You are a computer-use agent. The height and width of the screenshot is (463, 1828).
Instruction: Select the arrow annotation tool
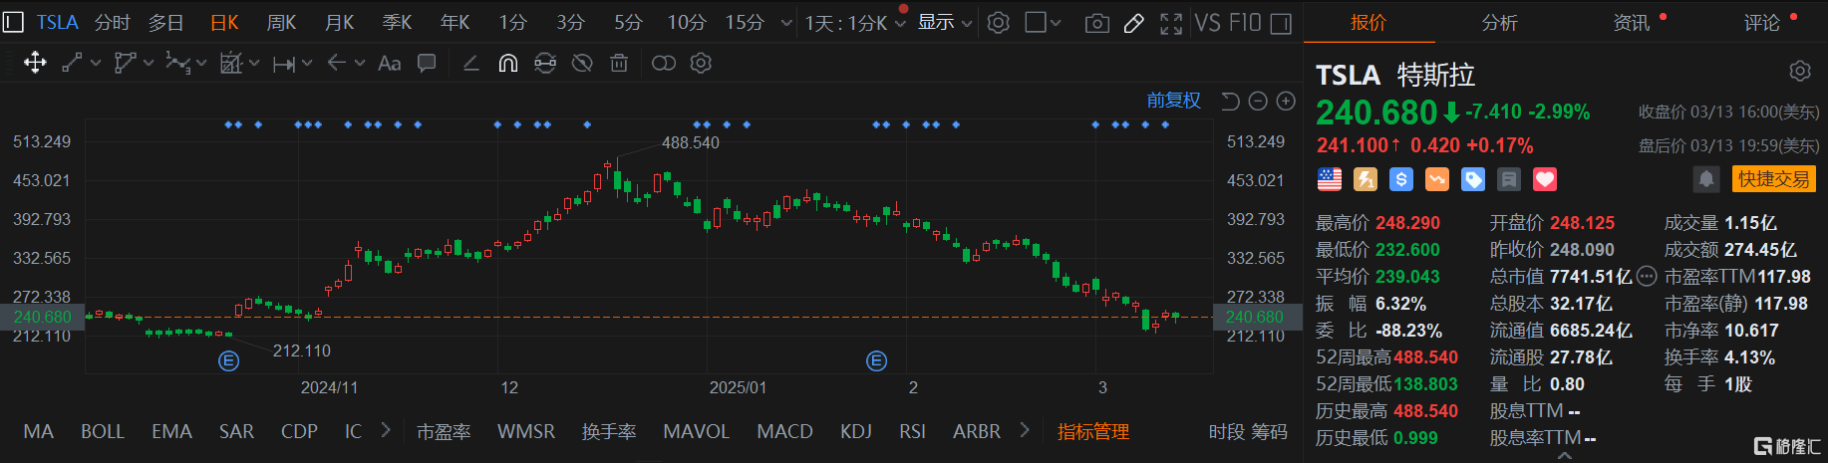pyautogui.click(x=337, y=63)
